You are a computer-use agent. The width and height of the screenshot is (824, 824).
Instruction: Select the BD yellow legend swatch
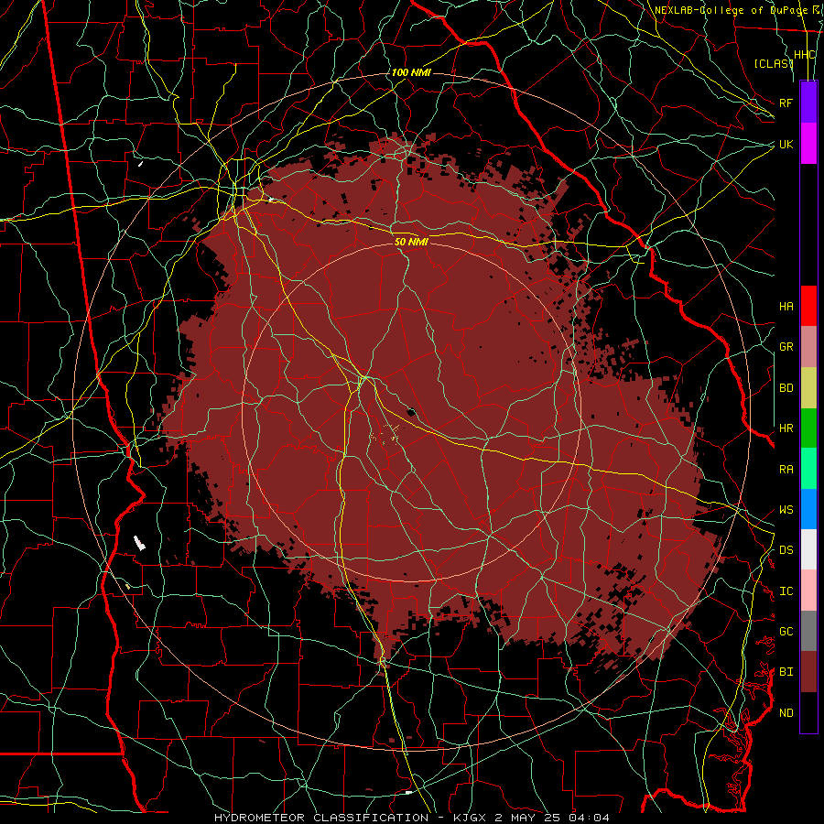tap(808, 388)
